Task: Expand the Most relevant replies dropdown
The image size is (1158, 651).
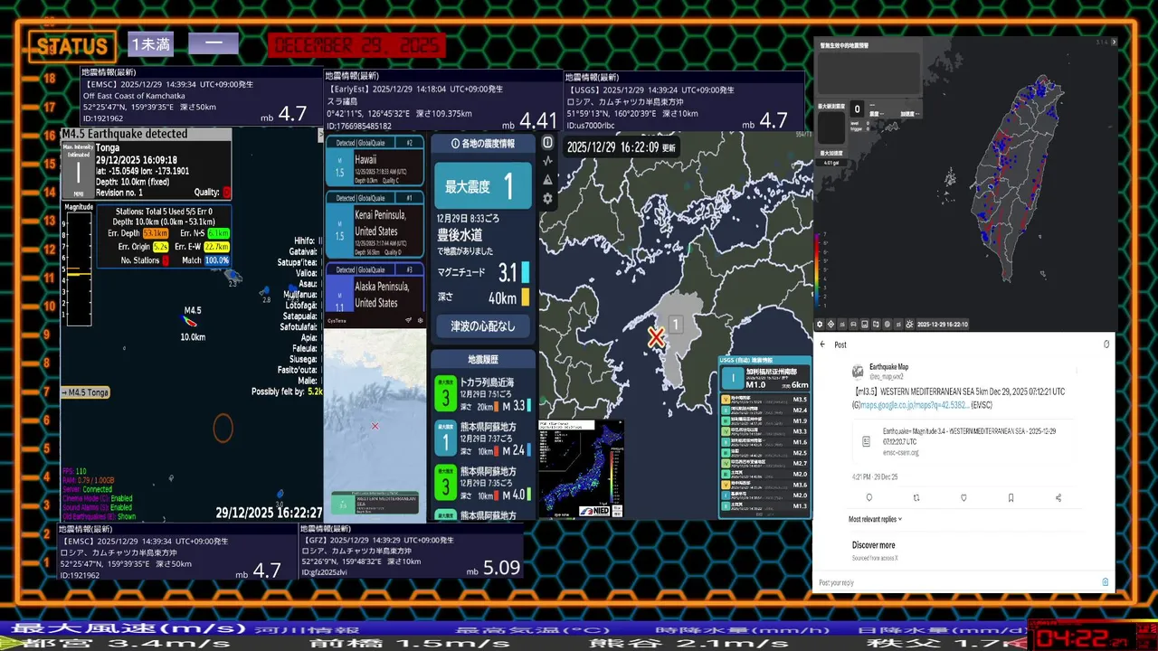Action: pyautogui.click(x=875, y=519)
